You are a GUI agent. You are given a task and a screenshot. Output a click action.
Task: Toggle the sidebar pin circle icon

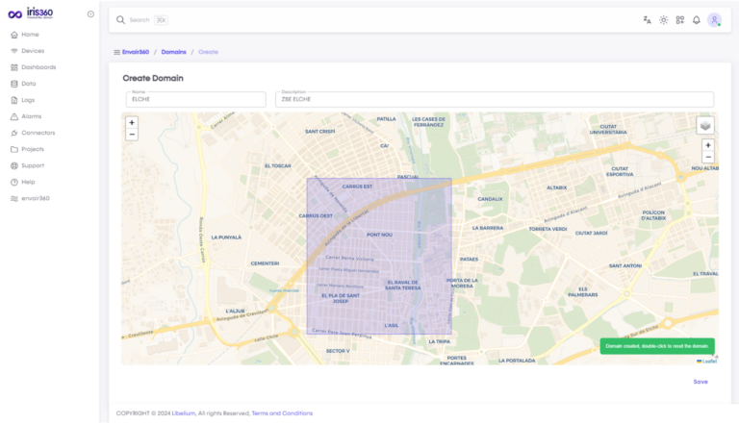90,13
